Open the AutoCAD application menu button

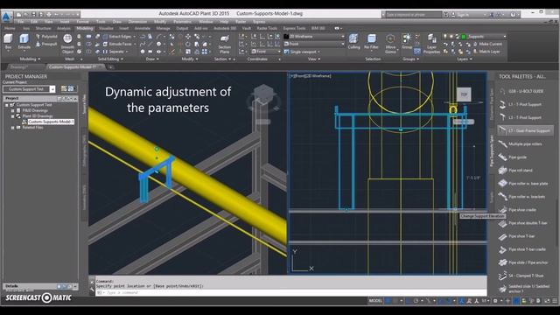tap(7, 17)
